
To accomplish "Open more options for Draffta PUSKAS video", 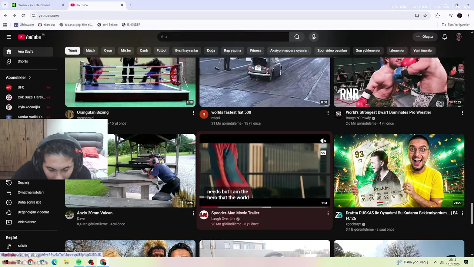I will point(462,213).
